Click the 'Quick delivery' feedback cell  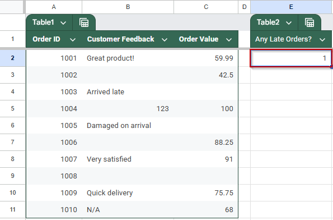click(x=128, y=192)
